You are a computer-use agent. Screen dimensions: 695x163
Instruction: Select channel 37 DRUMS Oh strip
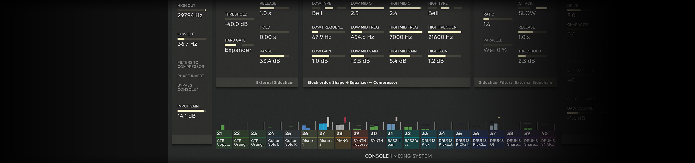coord(497,139)
